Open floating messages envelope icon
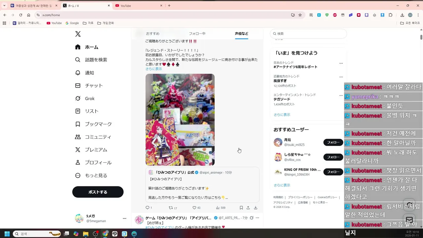 point(409,220)
